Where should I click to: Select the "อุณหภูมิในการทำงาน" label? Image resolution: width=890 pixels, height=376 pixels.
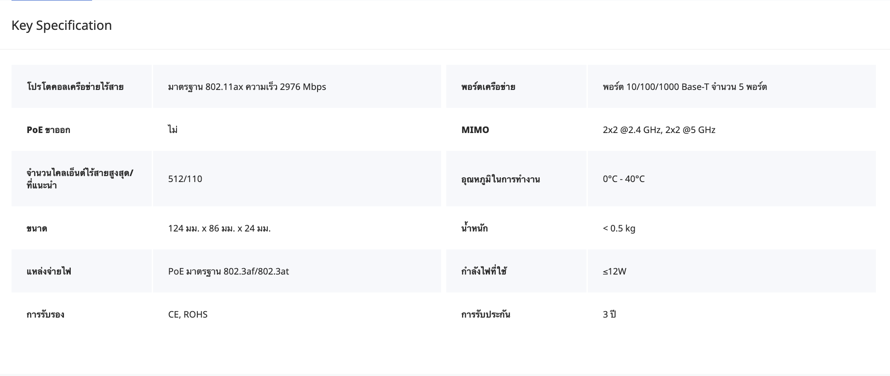pos(500,179)
